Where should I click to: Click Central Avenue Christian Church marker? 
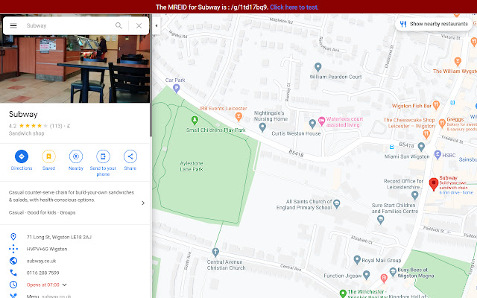[x=215, y=252]
